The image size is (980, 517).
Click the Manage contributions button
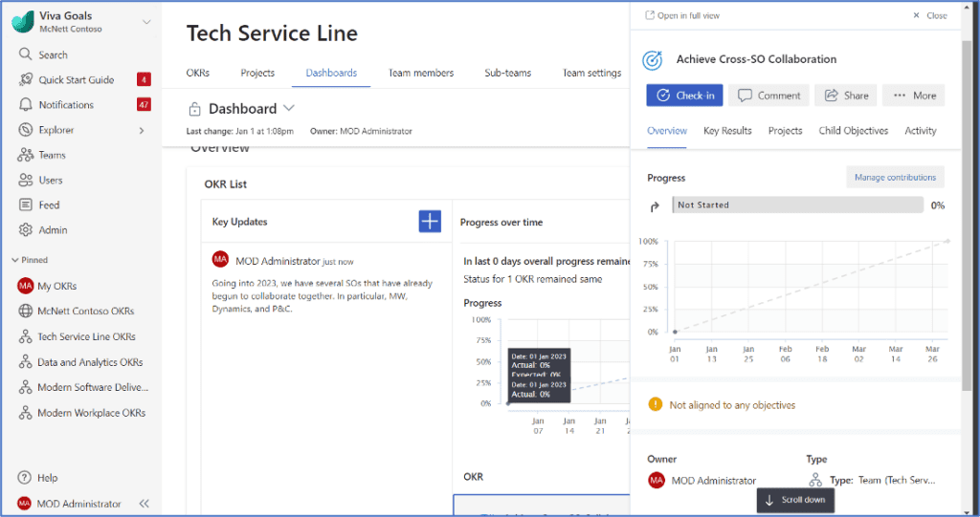click(895, 177)
